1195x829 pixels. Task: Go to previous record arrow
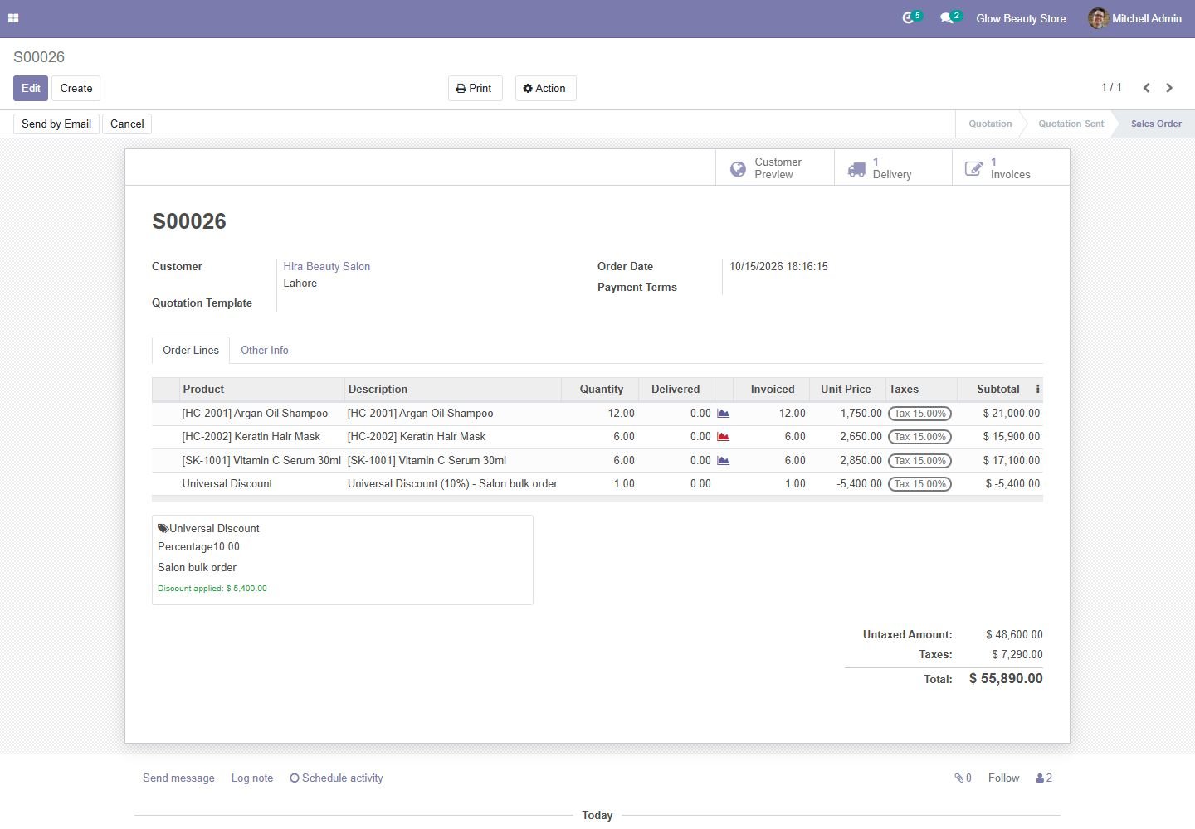point(1146,88)
